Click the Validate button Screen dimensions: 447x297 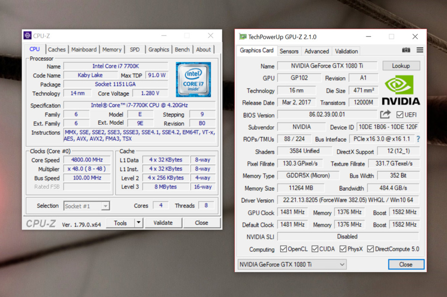coord(163,223)
